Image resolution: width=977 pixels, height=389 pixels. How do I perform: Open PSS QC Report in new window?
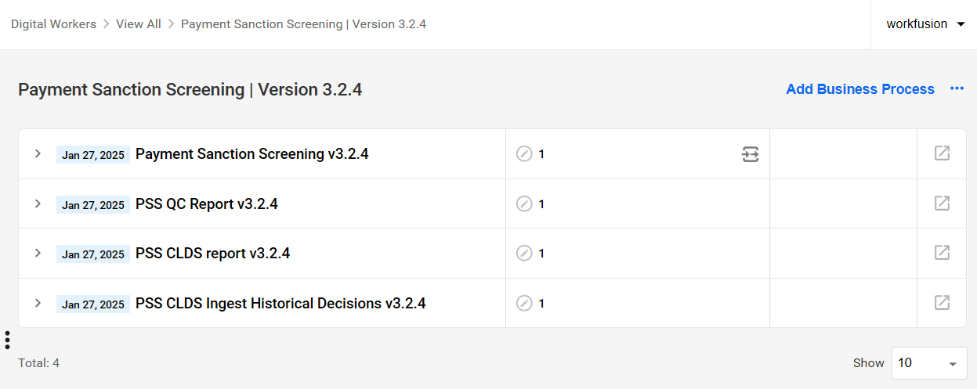point(942,204)
